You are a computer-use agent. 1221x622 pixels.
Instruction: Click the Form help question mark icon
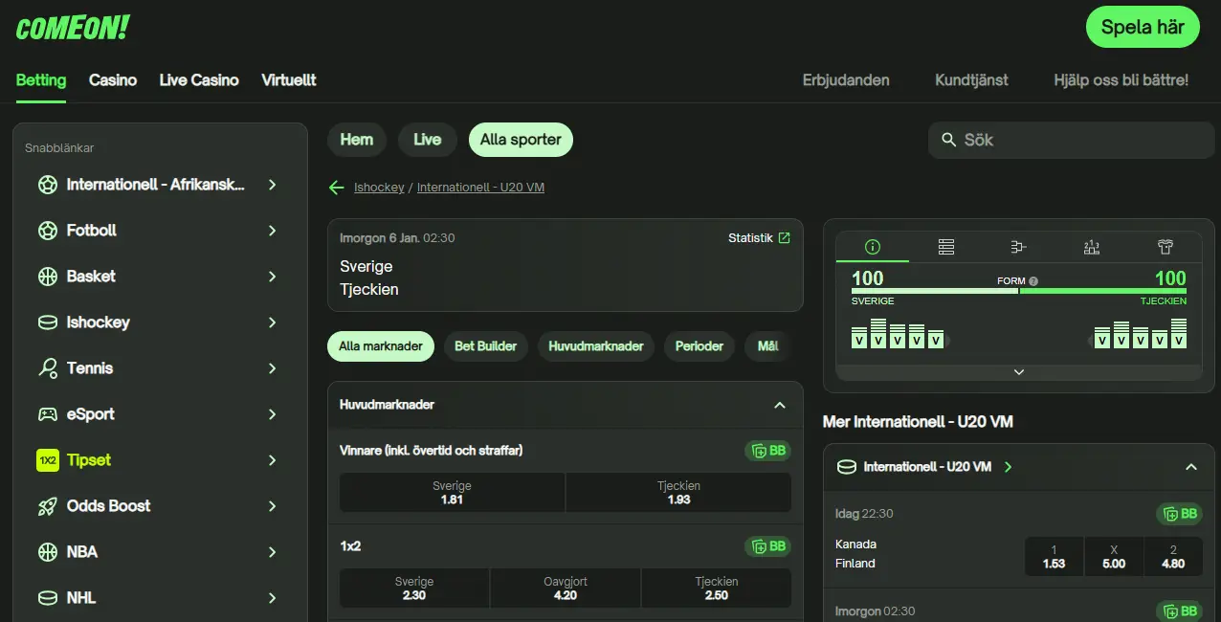[x=1033, y=281]
